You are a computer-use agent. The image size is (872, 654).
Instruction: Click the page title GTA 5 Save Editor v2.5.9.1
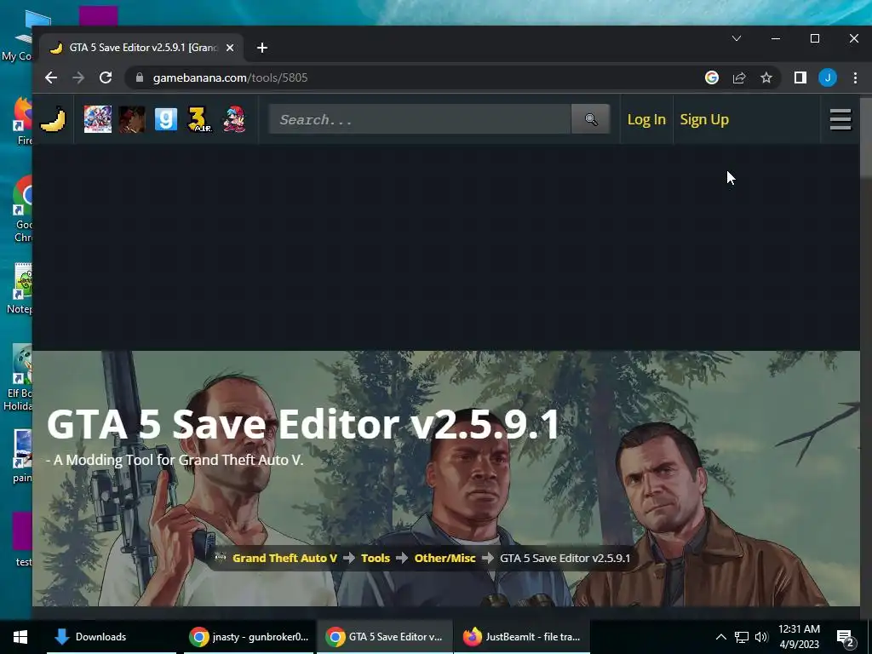coord(303,425)
